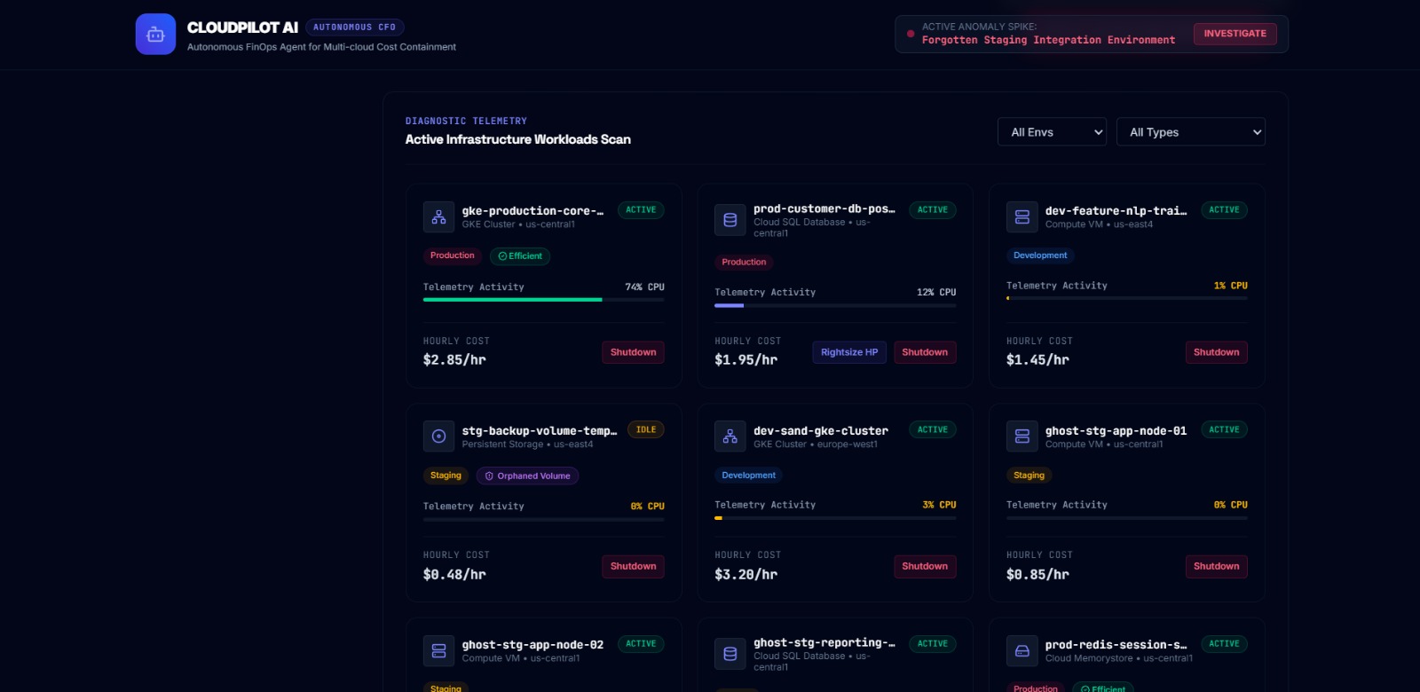Shutdown the dev-sand-gke-cluster workload
Screen dimensions: 1420x692
925,566
